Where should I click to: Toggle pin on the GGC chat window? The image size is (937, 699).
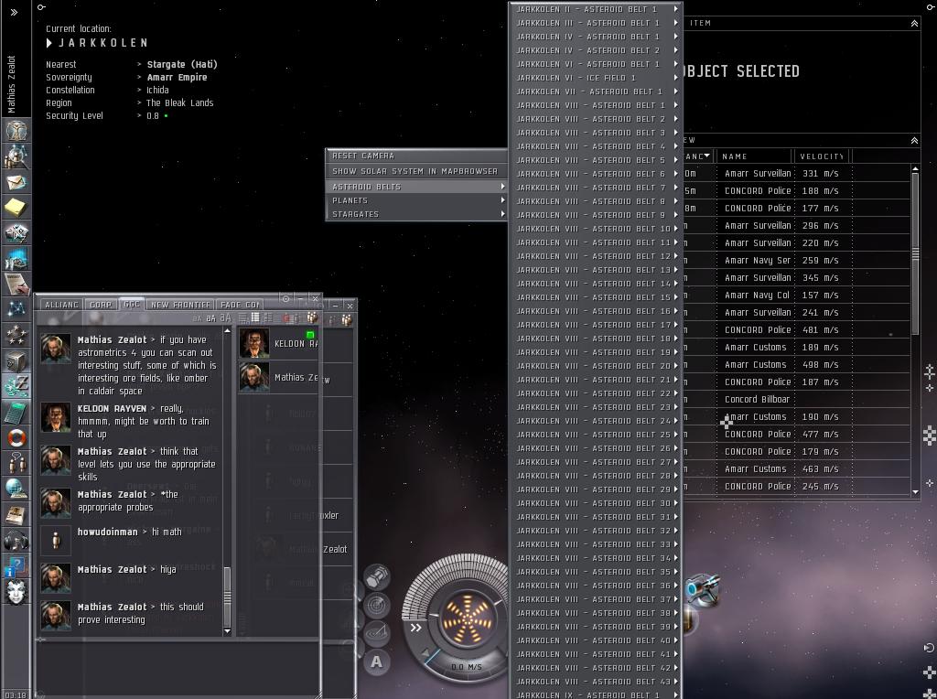coord(285,298)
